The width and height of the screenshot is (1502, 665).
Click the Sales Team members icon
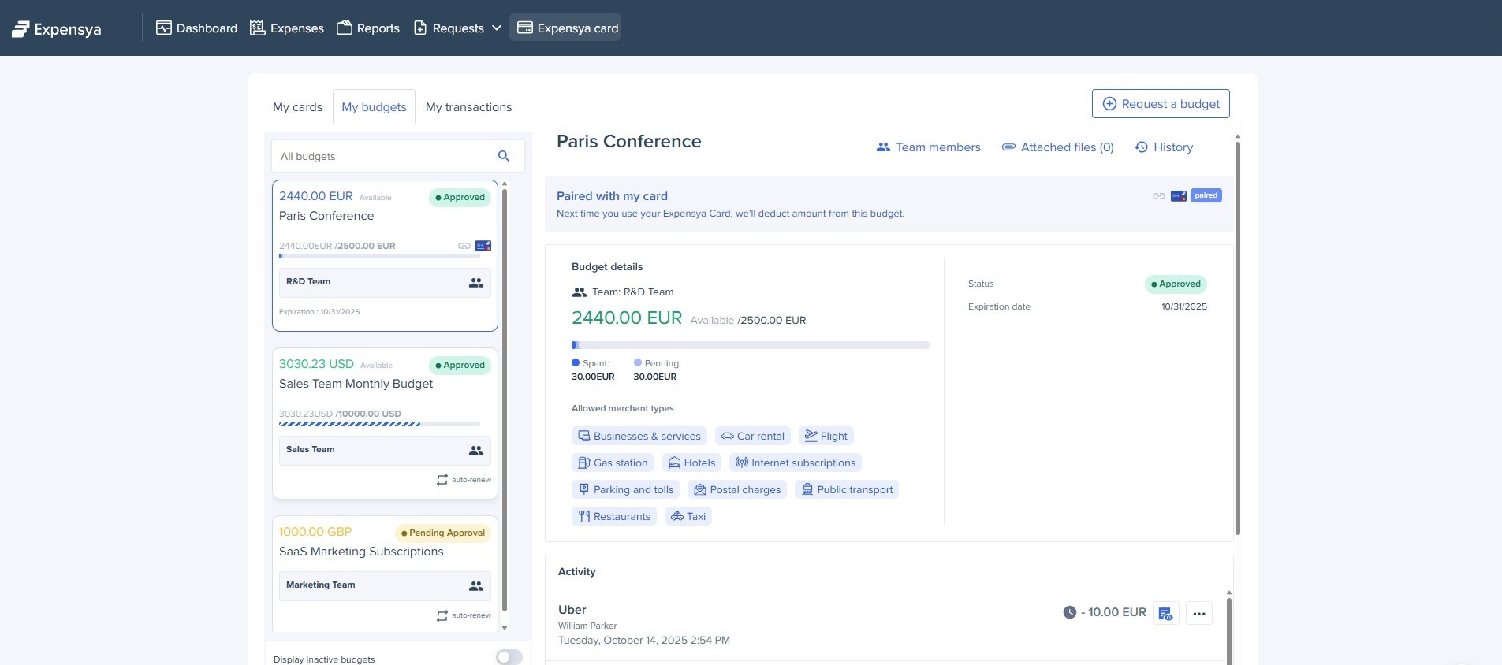[x=475, y=451]
